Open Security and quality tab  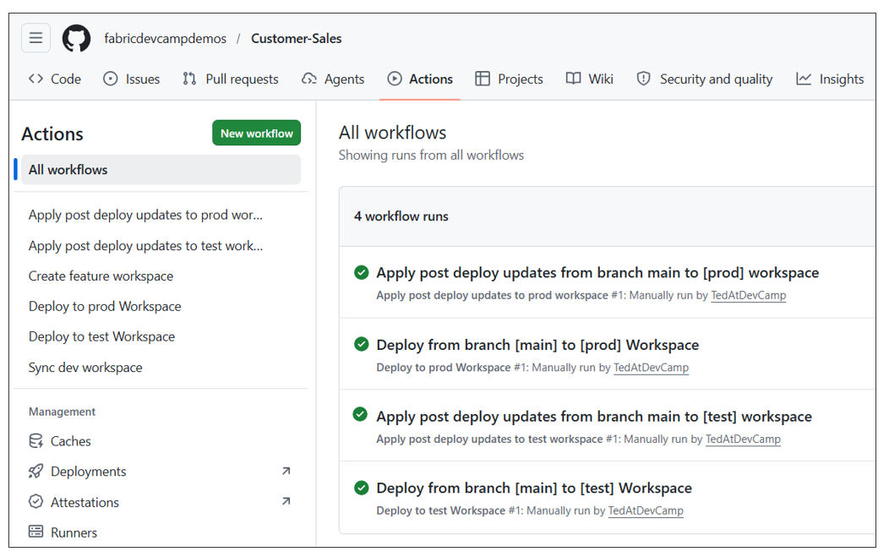[705, 79]
